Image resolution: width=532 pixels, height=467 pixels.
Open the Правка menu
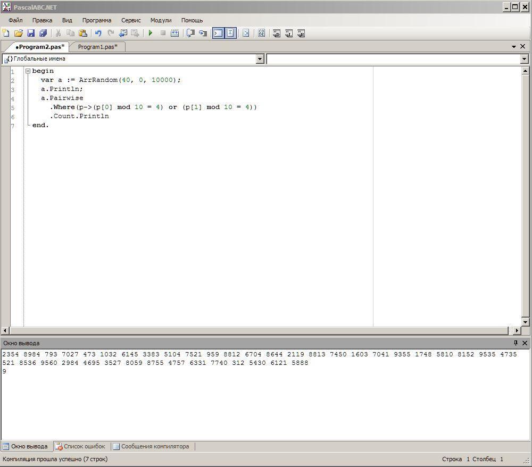43,20
